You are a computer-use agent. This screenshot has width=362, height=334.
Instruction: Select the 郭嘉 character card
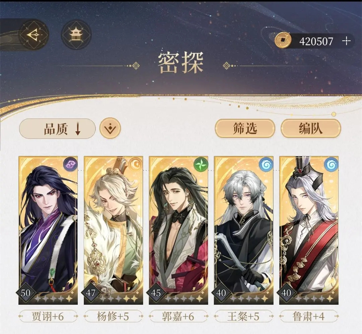click(x=178, y=230)
